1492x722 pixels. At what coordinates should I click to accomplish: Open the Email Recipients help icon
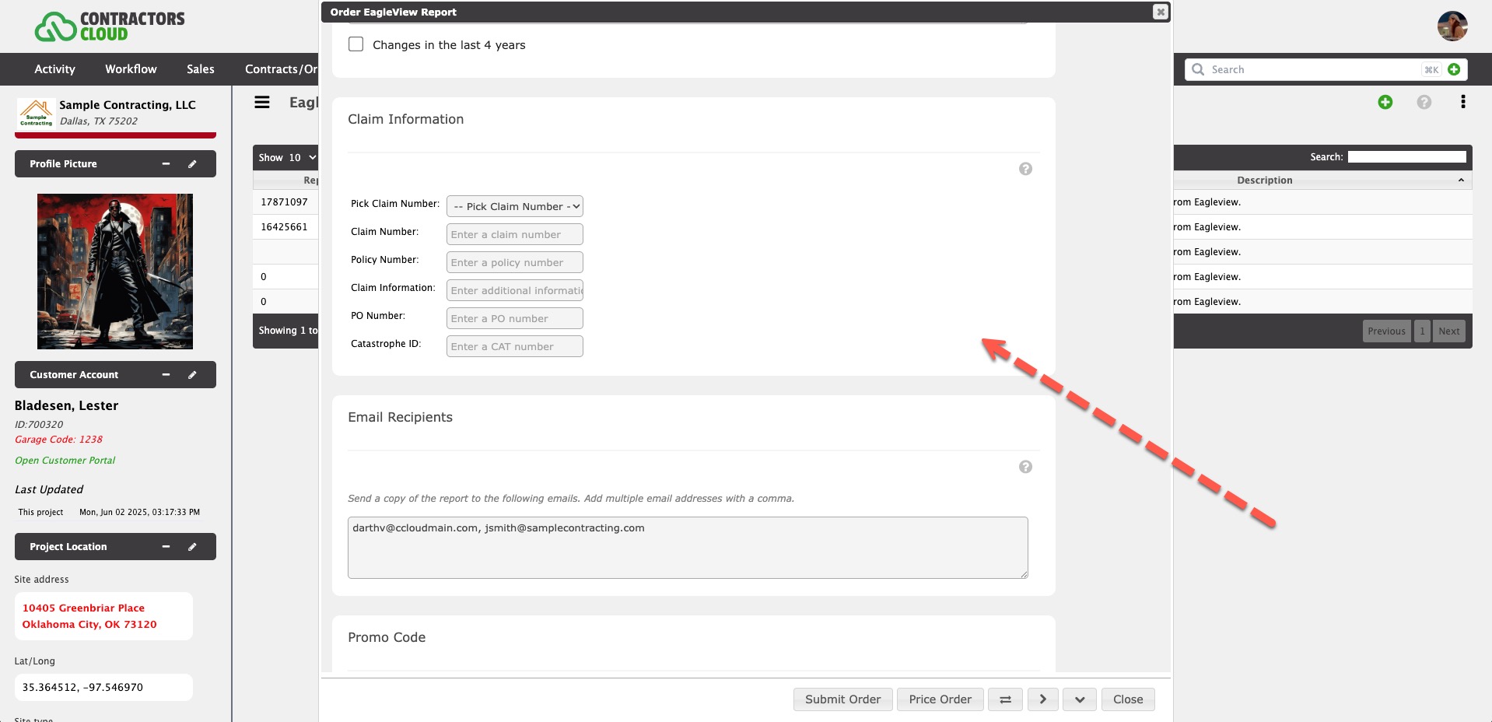click(x=1025, y=467)
